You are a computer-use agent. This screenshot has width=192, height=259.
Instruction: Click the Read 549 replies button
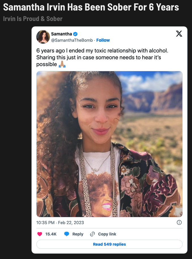109,244
